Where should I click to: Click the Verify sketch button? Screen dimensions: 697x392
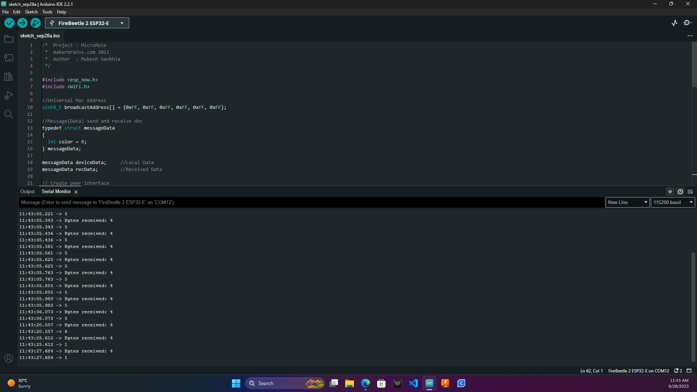point(9,23)
